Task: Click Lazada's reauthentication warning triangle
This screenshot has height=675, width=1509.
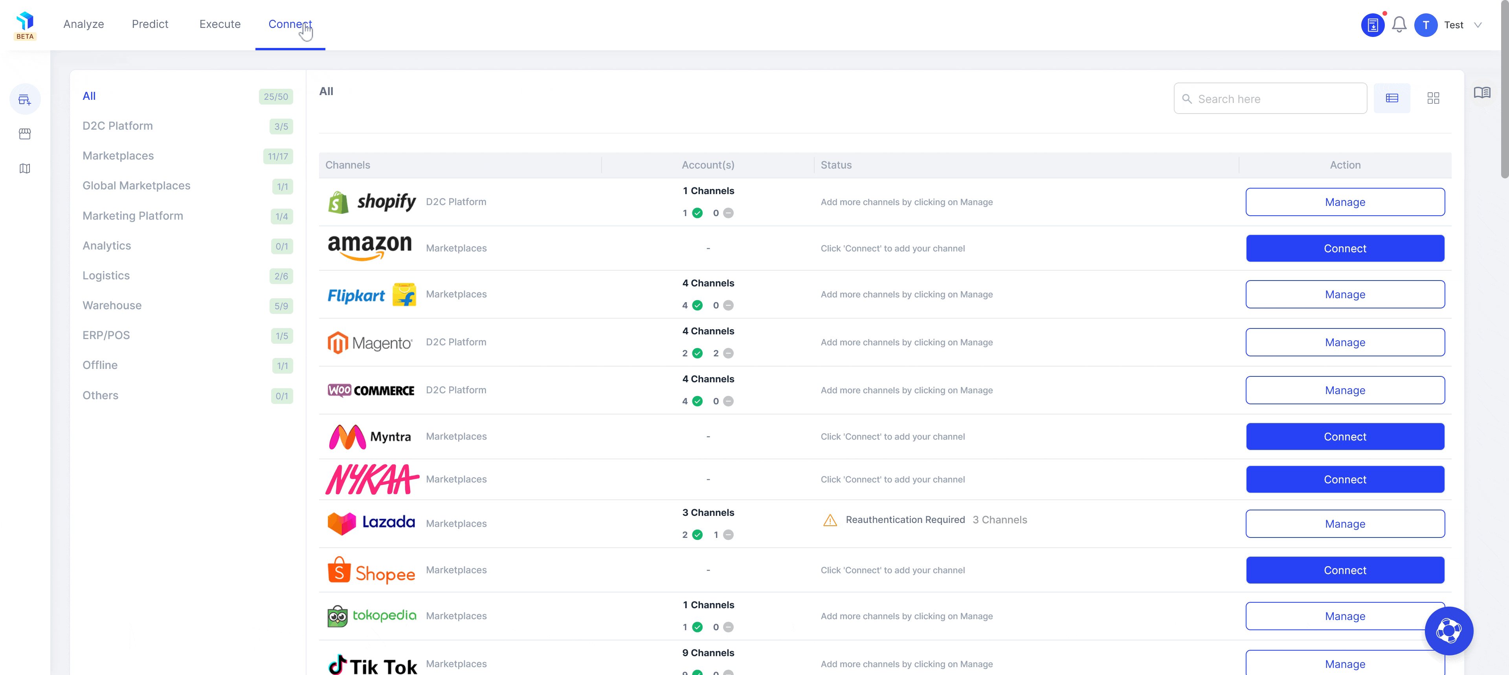Action: (x=830, y=520)
